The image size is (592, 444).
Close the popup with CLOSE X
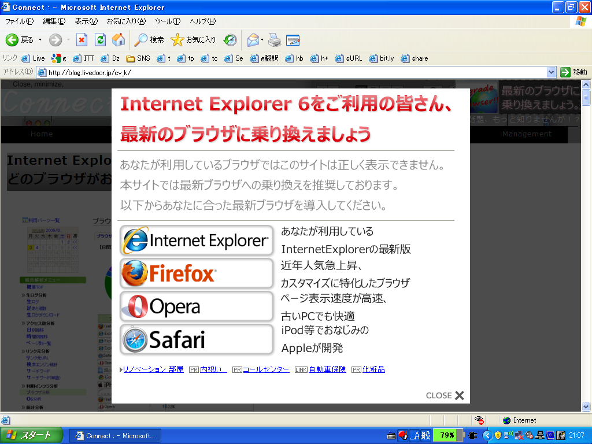point(445,395)
